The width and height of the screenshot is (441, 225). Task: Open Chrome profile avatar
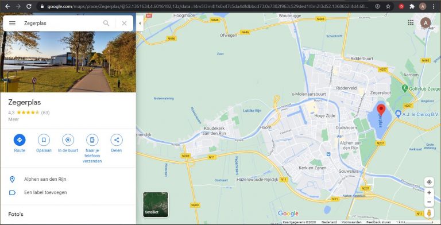(x=423, y=6)
